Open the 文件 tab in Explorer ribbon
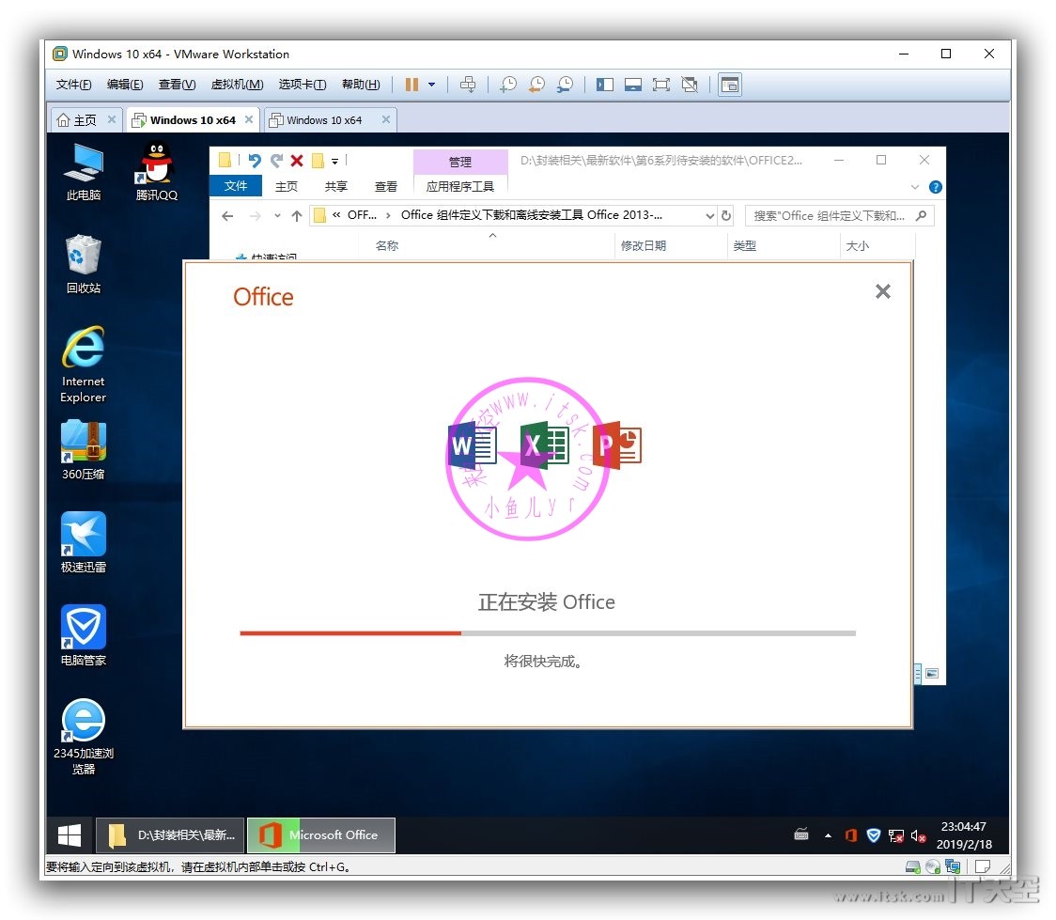This screenshot has width=1056, height=920. 236,186
